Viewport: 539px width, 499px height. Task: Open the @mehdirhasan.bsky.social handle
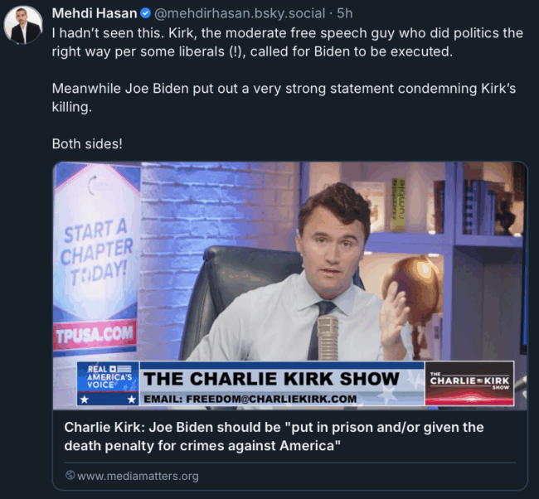point(240,13)
